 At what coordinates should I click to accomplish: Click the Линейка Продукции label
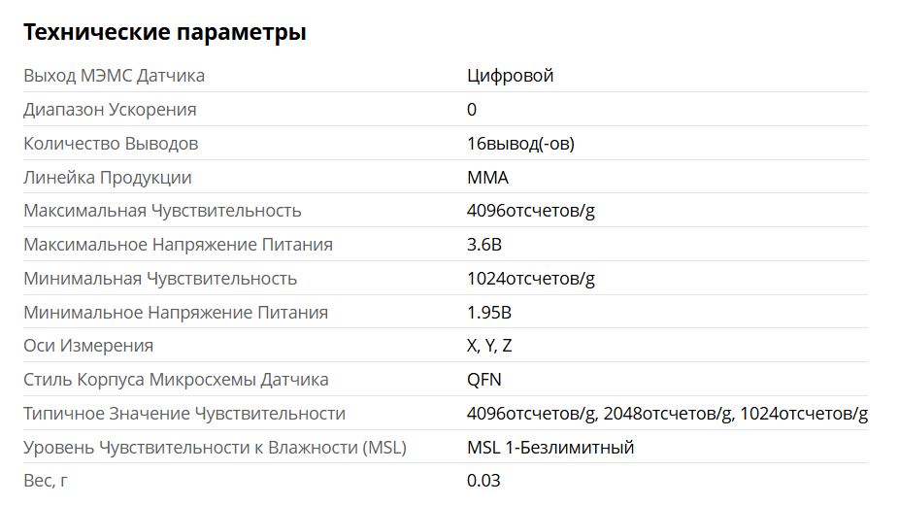tap(107, 177)
